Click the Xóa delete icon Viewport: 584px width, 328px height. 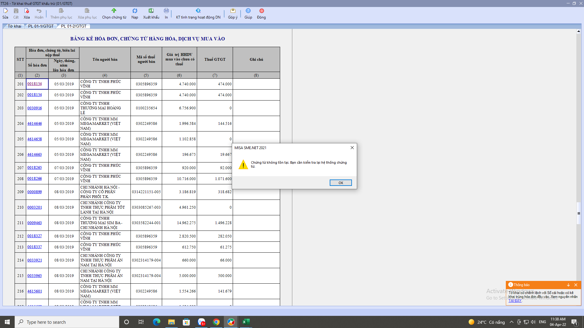pos(27,14)
